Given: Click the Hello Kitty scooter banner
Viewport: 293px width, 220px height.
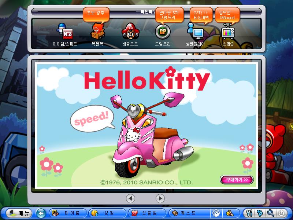Looking at the screenshot, I should [146, 125].
